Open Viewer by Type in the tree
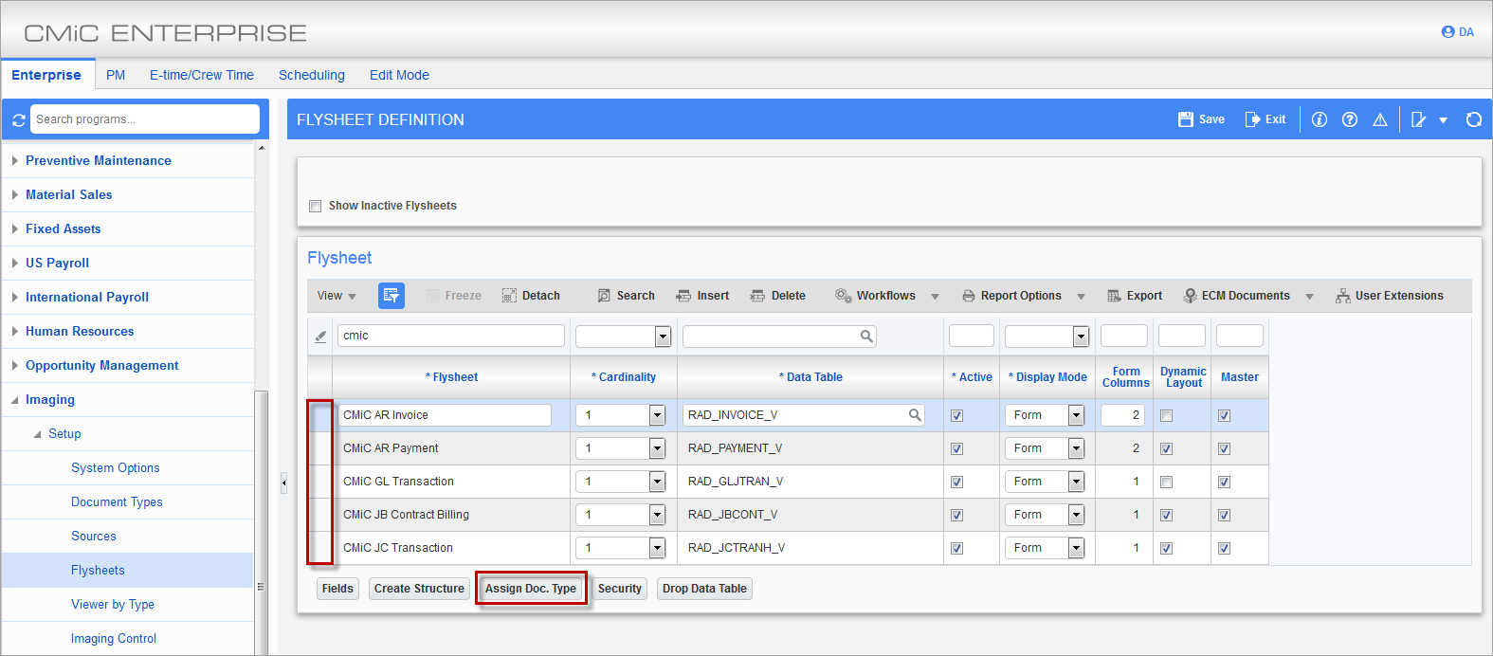 tap(113, 605)
